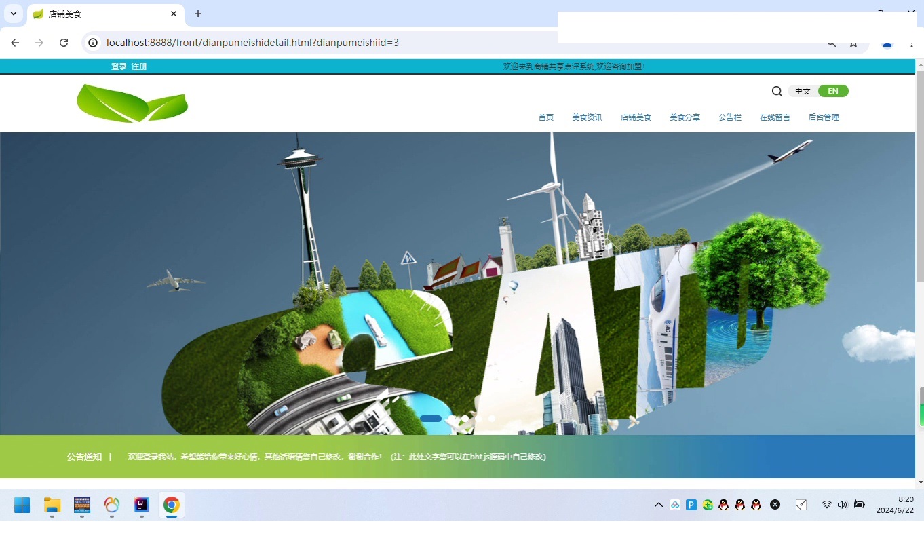Open 美食分享 navigation item
The height and width of the screenshot is (555, 924).
(x=685, y=117)
